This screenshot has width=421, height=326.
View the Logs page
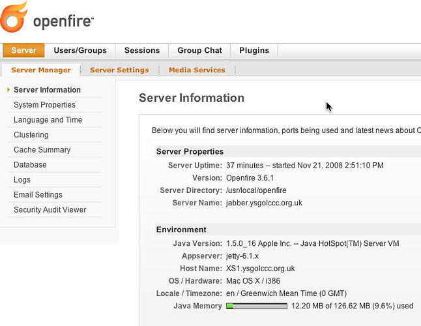22,180
